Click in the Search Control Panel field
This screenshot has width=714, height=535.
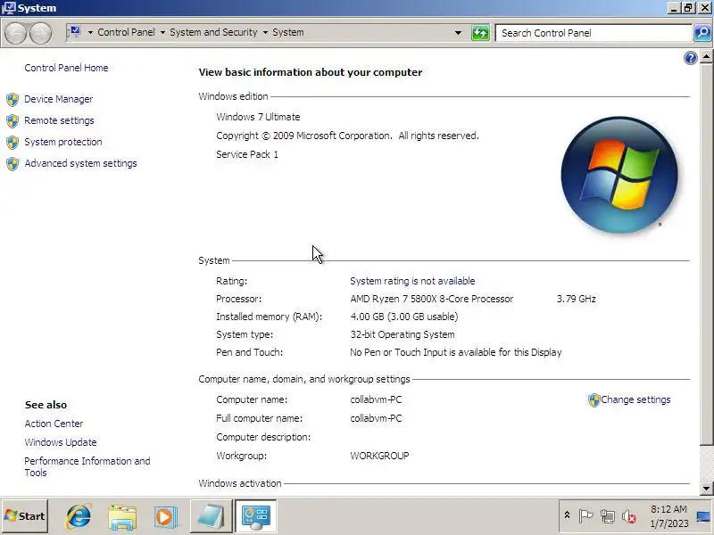(x=594, y=33)
